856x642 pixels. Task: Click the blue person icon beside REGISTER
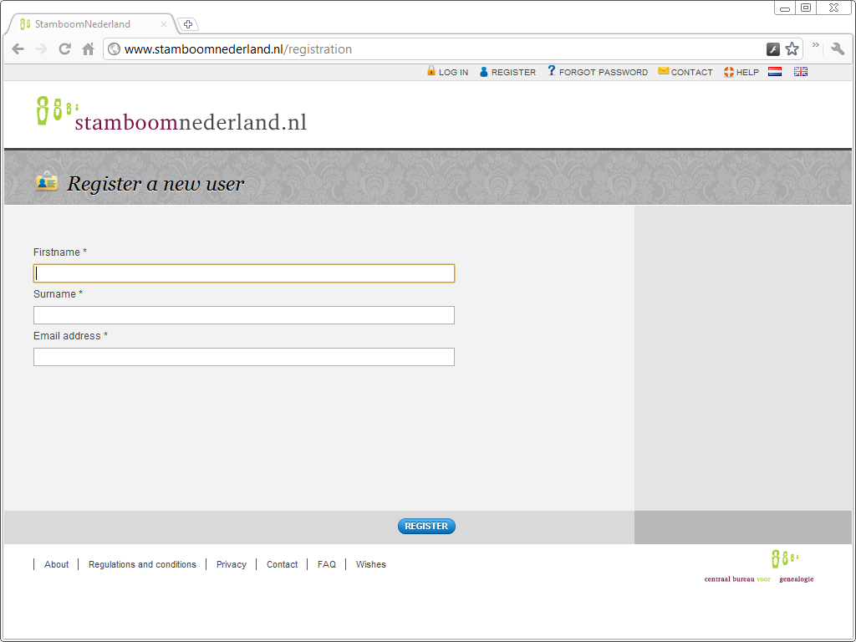pos(484,72)
